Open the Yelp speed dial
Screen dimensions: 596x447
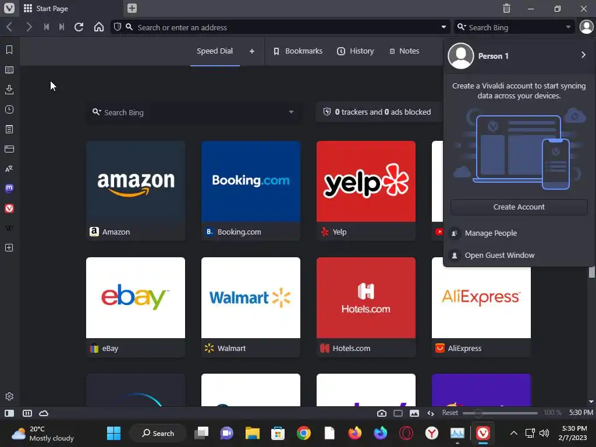pos(366,190)
